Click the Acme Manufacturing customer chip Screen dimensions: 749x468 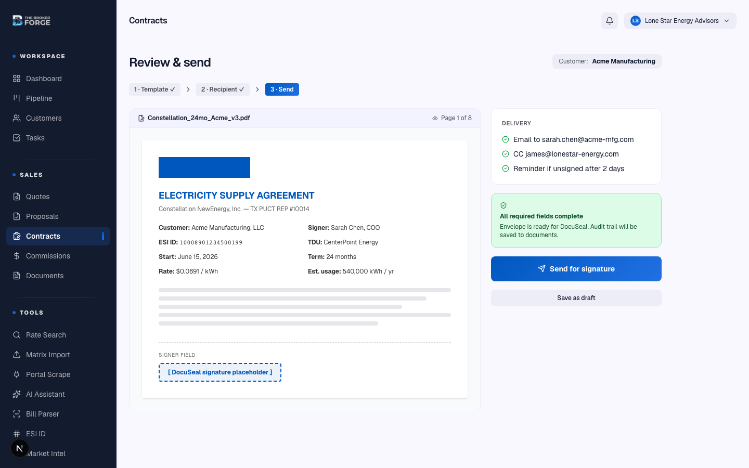(607, 61)
